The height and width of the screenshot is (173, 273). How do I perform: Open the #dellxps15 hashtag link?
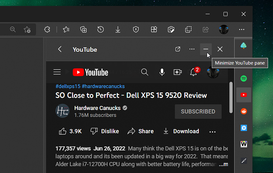[x=68, y=86]
